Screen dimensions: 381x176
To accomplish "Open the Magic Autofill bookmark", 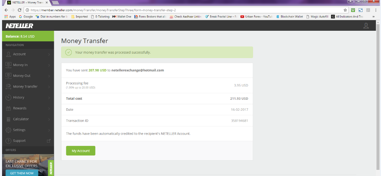I will click(x=317, y=17).
